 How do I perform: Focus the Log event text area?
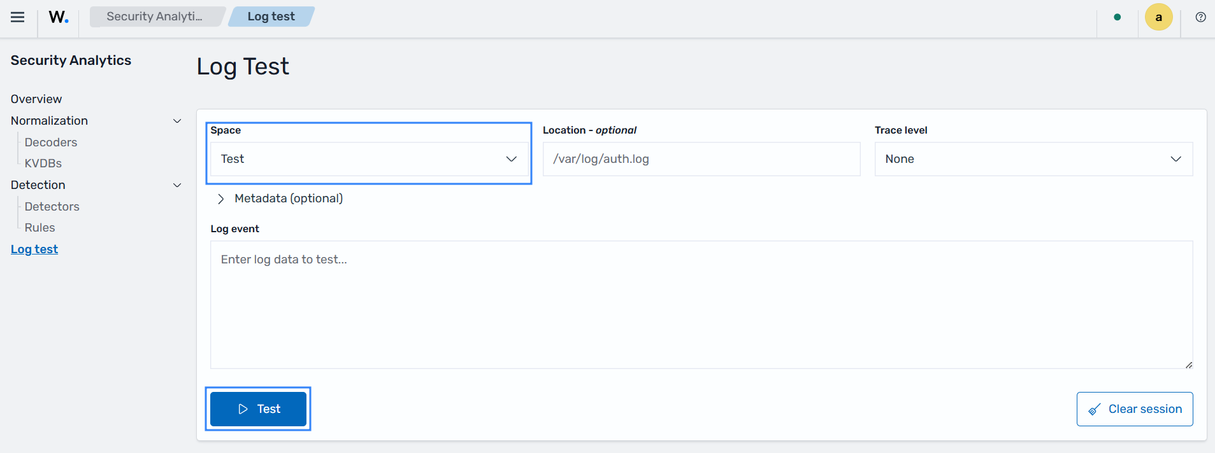[701, 305]
